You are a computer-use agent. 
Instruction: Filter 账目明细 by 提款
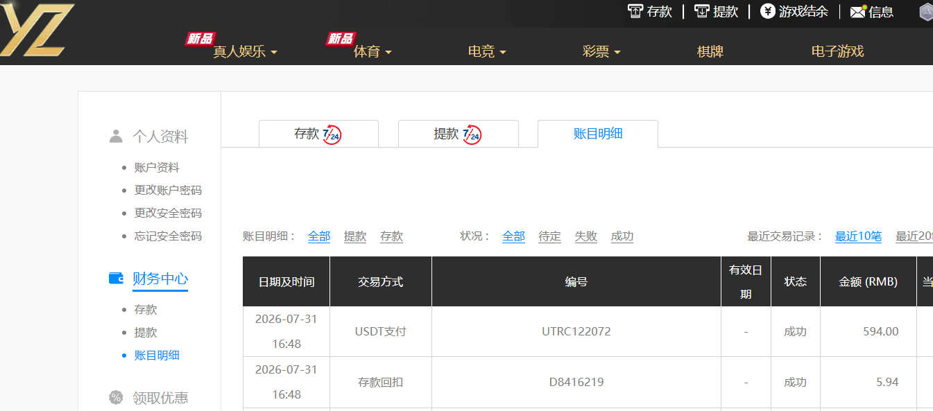click(355, 236)
